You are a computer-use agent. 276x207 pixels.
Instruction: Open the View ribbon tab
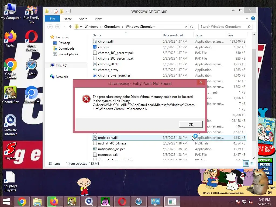[98, 19]
